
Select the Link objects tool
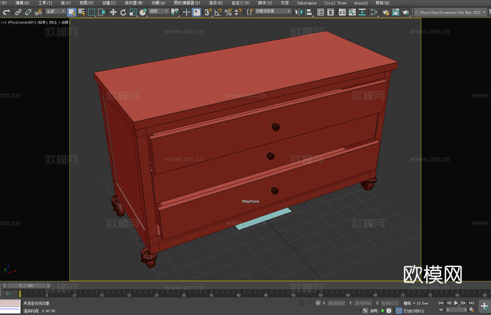click(18, 12)
